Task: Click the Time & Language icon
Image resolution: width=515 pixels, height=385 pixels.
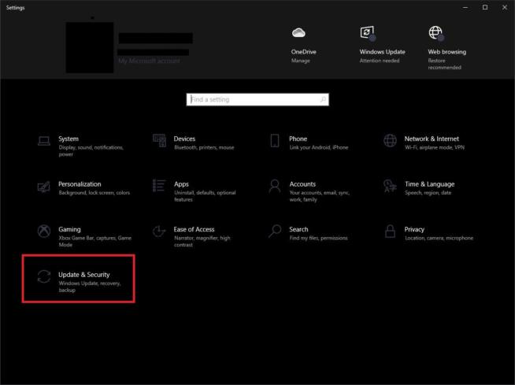Action: [x=390, y=186]
